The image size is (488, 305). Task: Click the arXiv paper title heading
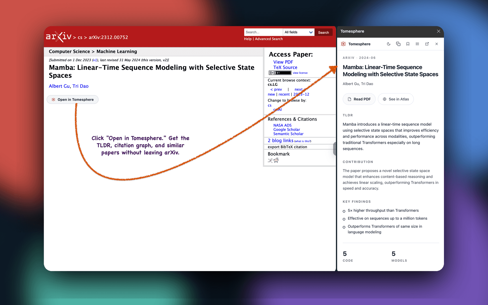pos(152,71)
